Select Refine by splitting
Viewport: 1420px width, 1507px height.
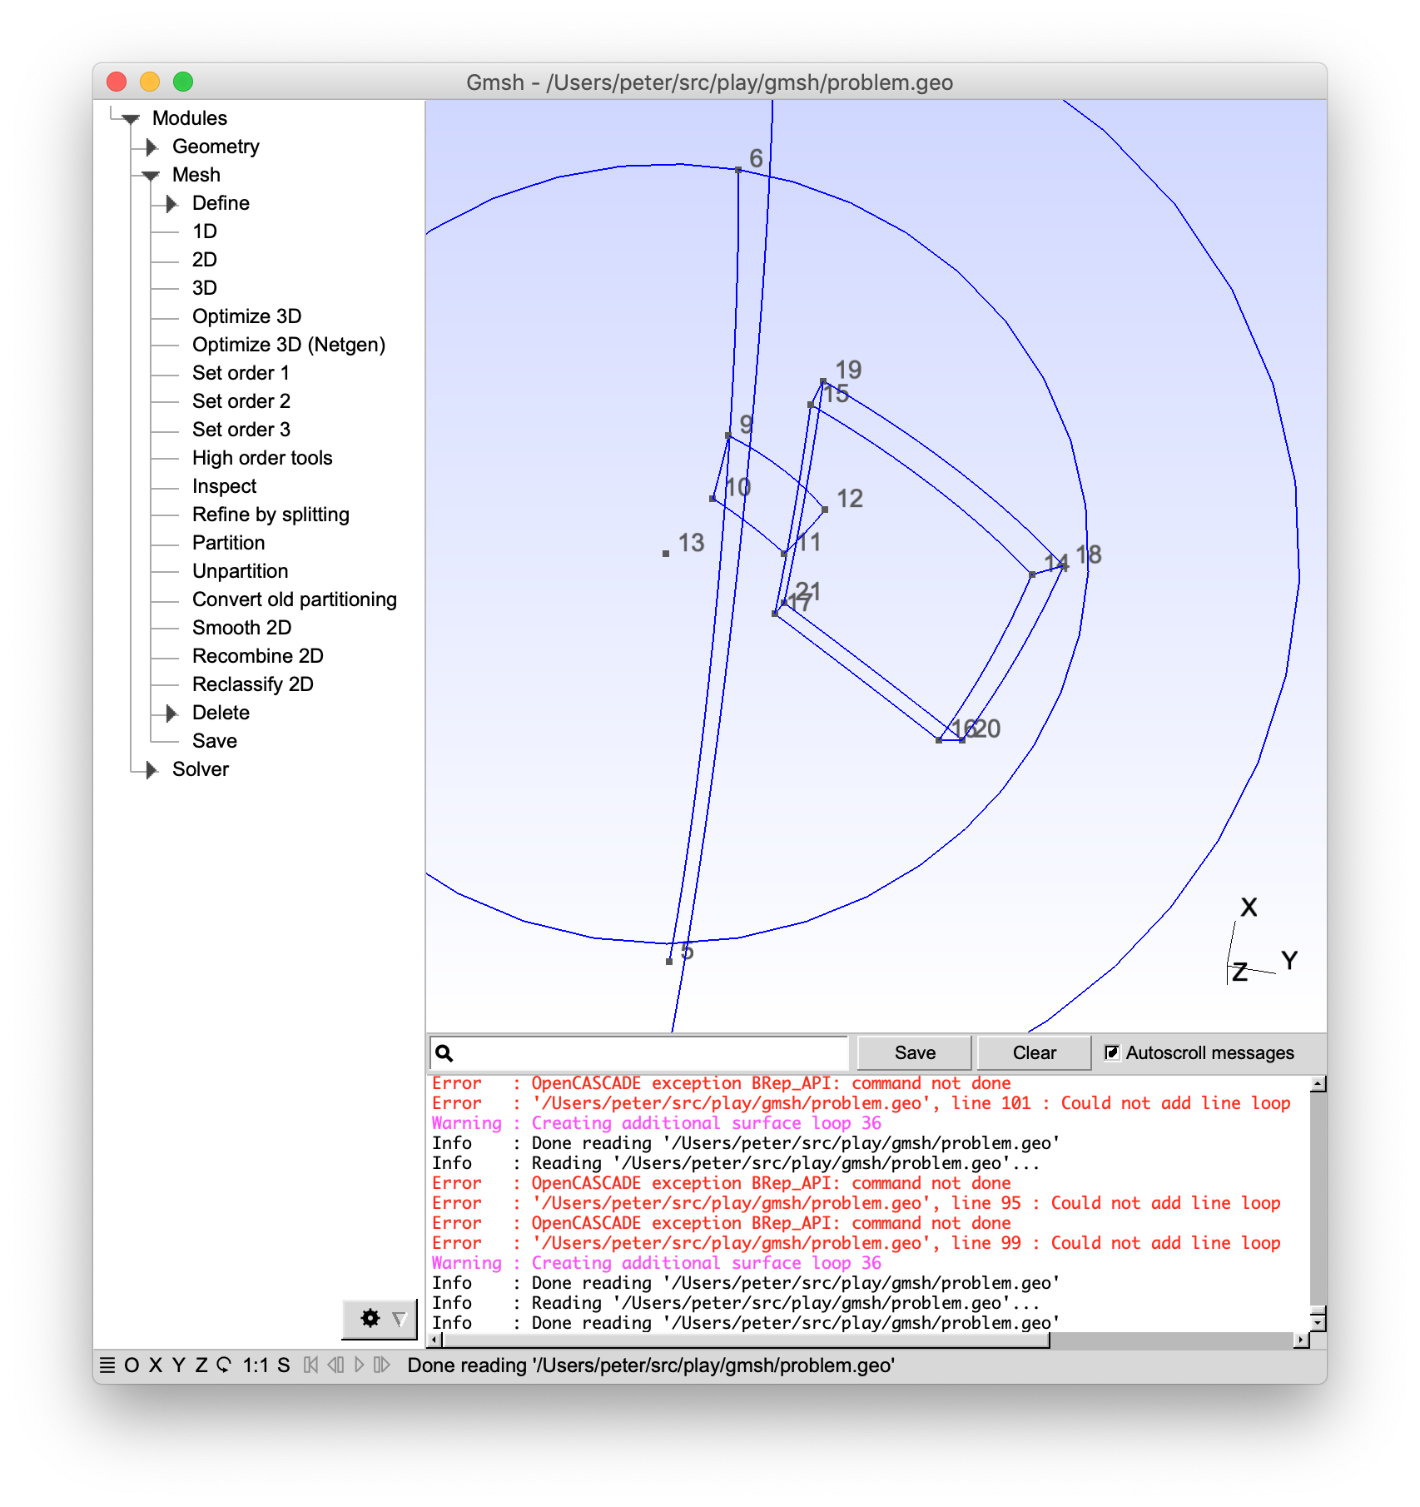coord(271,515)
